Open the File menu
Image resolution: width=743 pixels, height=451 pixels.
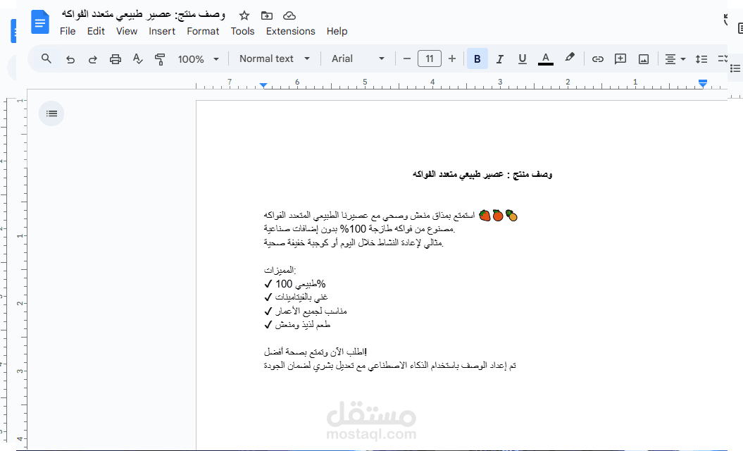coord(68,31)
